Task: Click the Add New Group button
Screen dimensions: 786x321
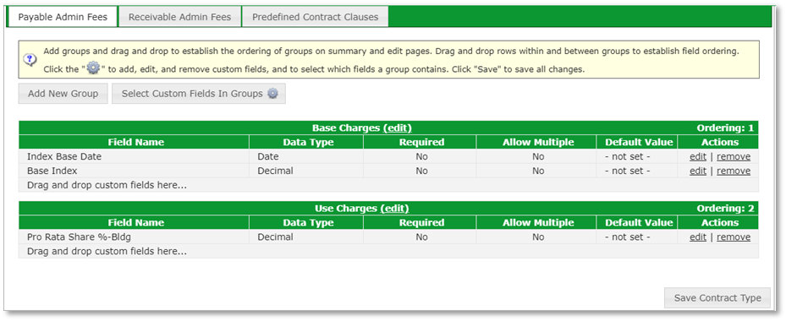Action: click(x=63, y=94)
